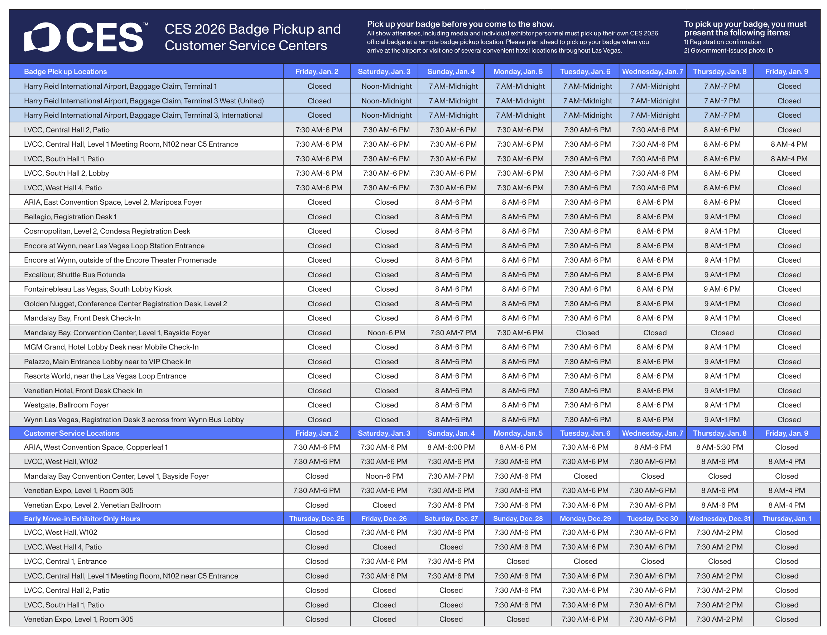
Task: Click the 8 AM-5:30 PM cell in the ARIA row
Action: (x=719, y=447)
